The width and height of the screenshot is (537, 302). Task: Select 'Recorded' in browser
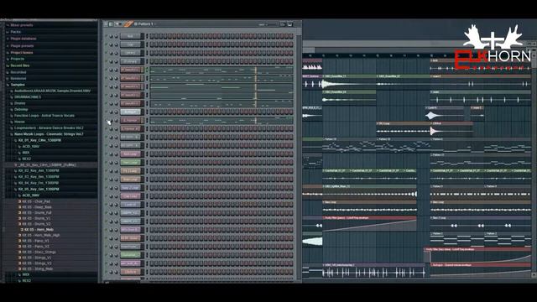(x=18, y=72)
